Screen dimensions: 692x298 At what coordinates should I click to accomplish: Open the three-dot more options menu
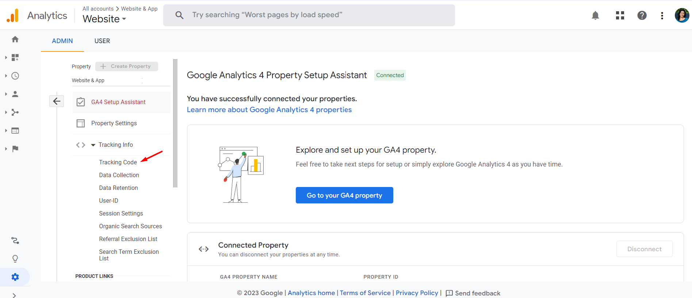click(x=662, y=15)
